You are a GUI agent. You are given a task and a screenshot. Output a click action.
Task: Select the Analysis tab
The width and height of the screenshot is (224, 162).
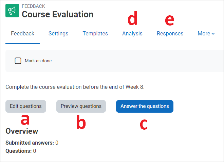tap(132, 34)
